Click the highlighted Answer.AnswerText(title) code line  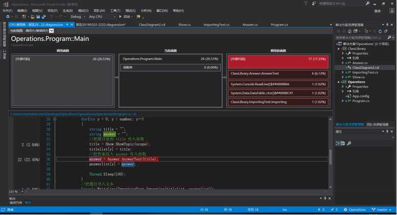[x=124, y=159]
